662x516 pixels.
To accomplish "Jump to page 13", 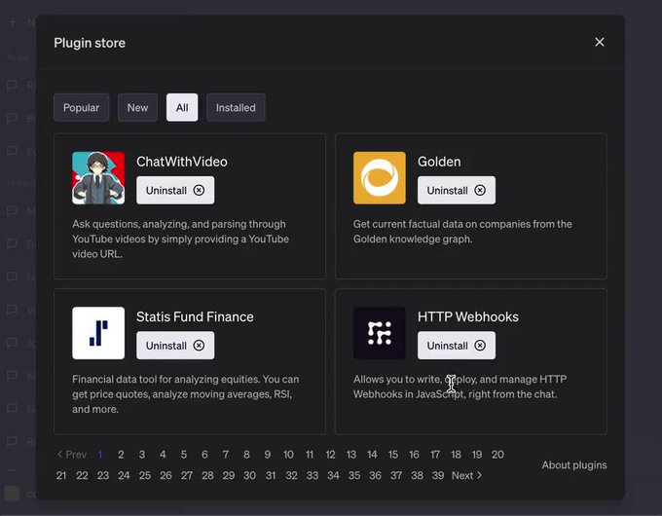I will pyautogui.click(x=351, y=455).
